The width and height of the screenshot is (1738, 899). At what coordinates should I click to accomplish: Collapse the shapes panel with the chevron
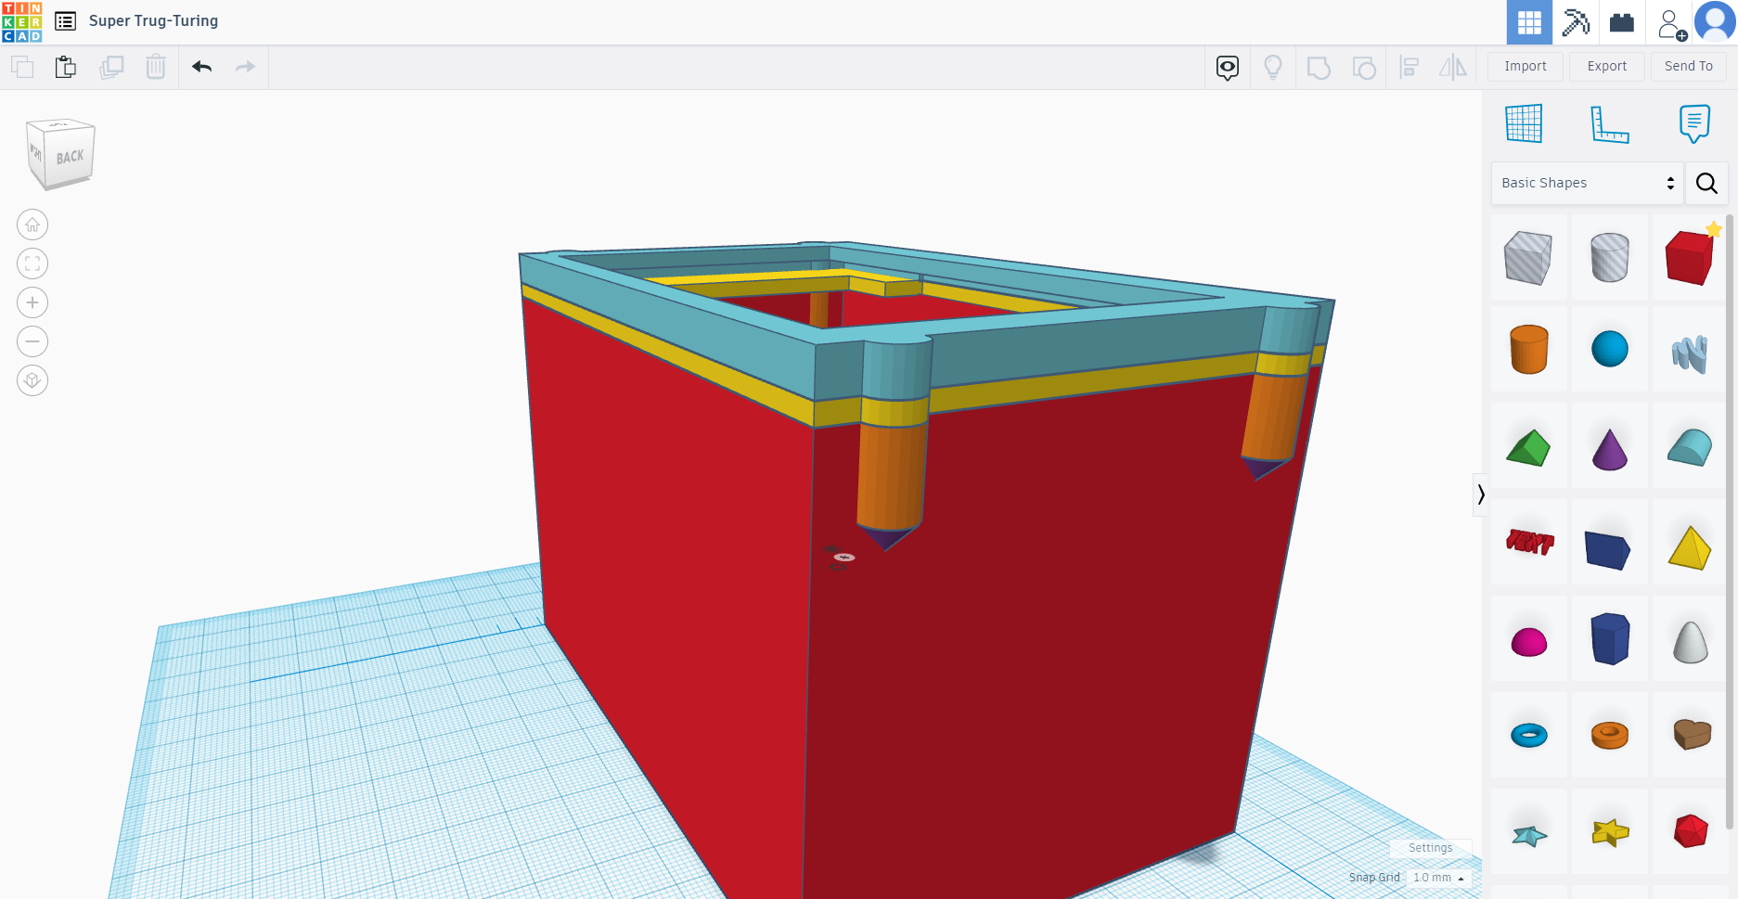[x=1480, y=494]
